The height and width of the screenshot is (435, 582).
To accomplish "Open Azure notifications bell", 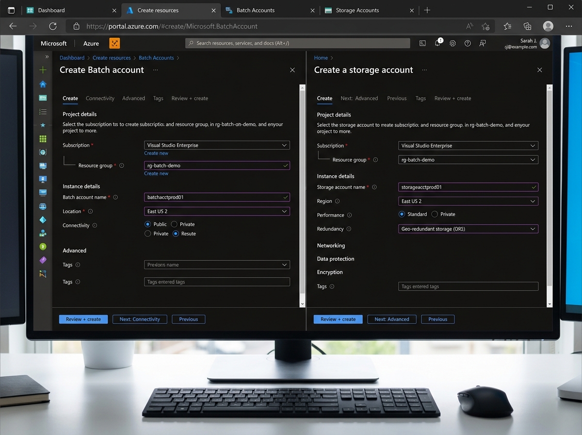I will tap(437, 43).
